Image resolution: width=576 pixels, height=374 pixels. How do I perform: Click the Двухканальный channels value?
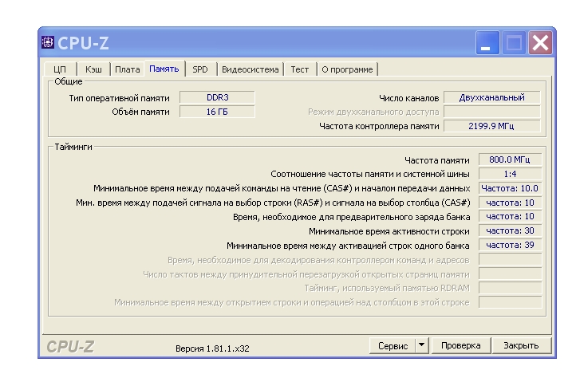coord(492,97)
